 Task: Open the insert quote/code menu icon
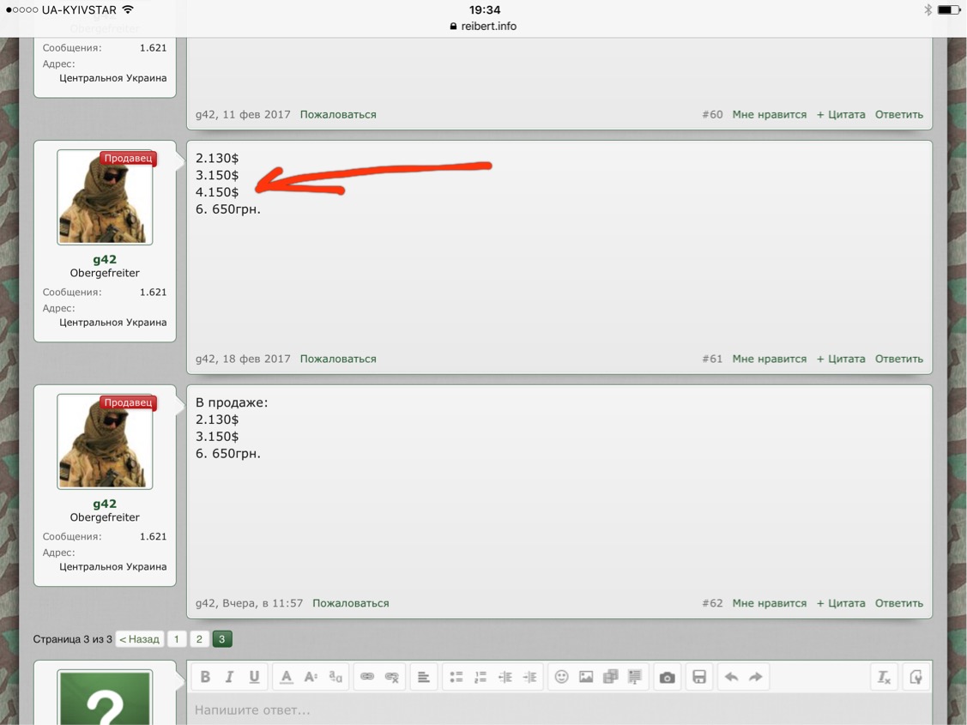[635, 677]
